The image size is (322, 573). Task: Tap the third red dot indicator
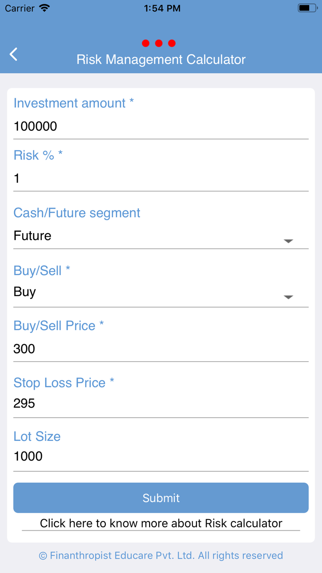(x=172, y=43)
